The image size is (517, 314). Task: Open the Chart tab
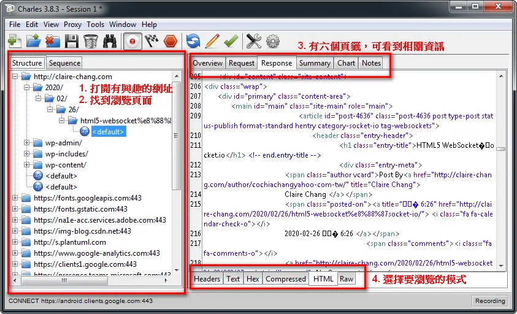pyautogui.click(x=347, y=63)
